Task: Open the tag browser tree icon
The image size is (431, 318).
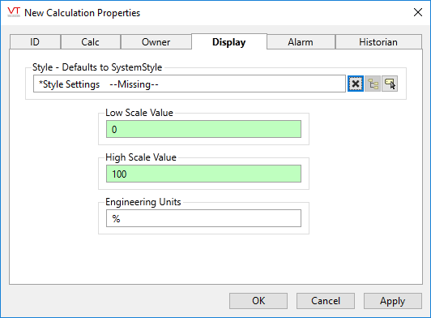Action: [x=373, y=84]
